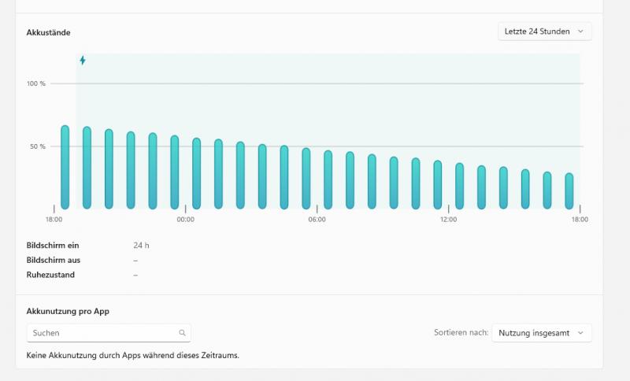Click the 12:00 time axis label
The image size is (630, 381).
448,220
